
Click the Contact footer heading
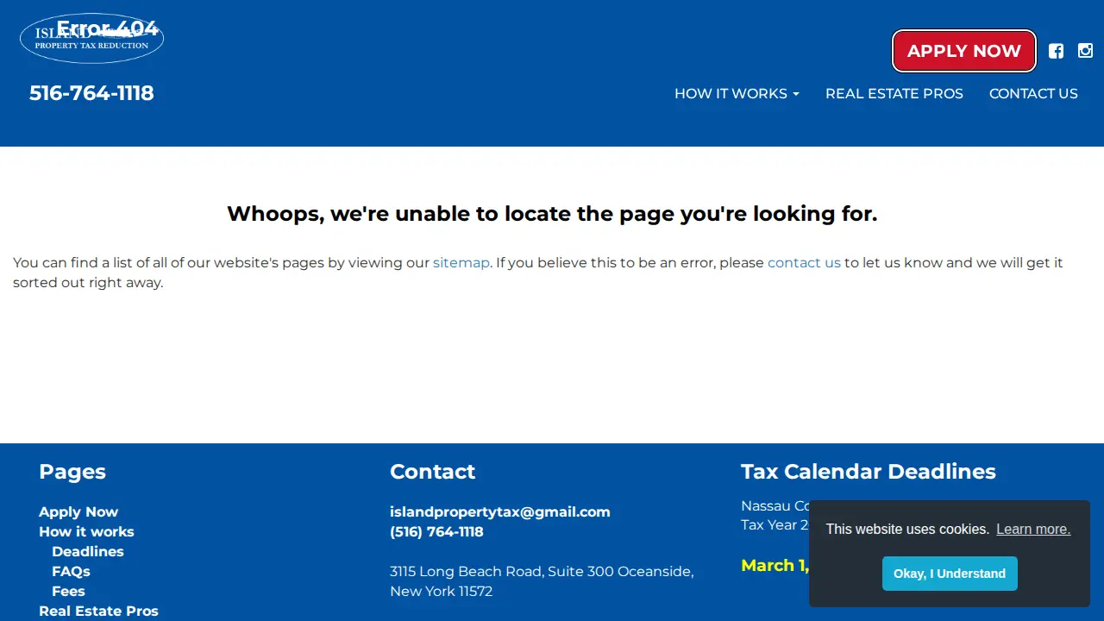433,472
